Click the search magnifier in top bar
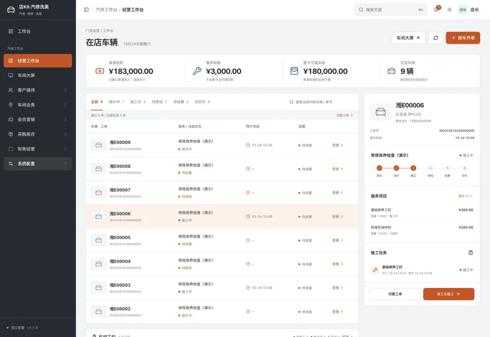Screen dimensions: 490x337 coord(361,10)
